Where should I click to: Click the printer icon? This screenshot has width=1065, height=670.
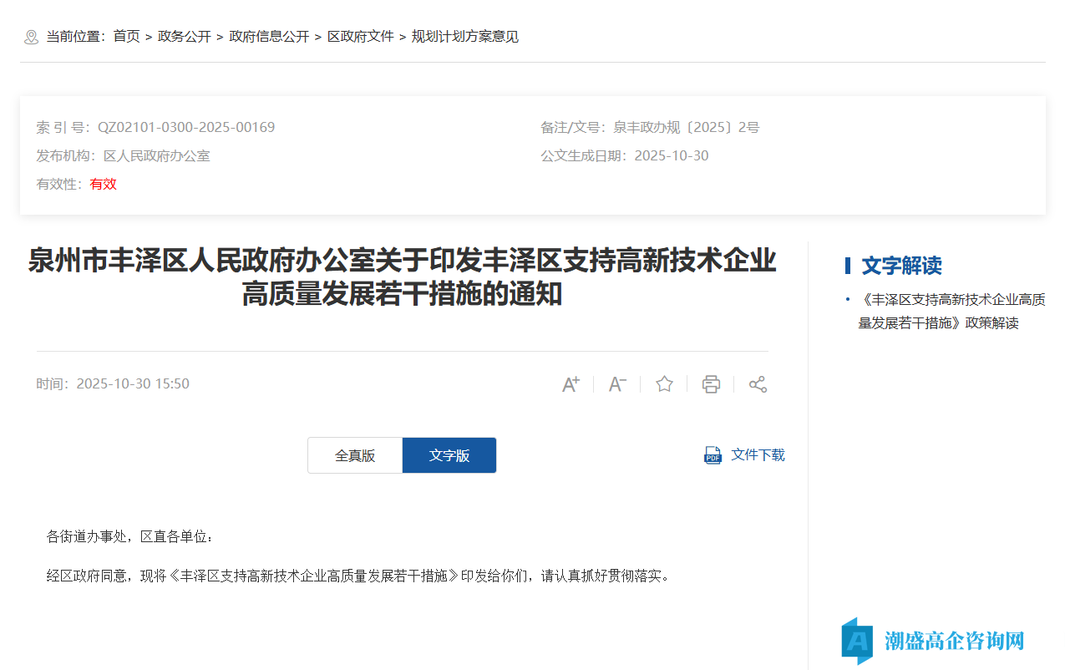pos(711,383)
